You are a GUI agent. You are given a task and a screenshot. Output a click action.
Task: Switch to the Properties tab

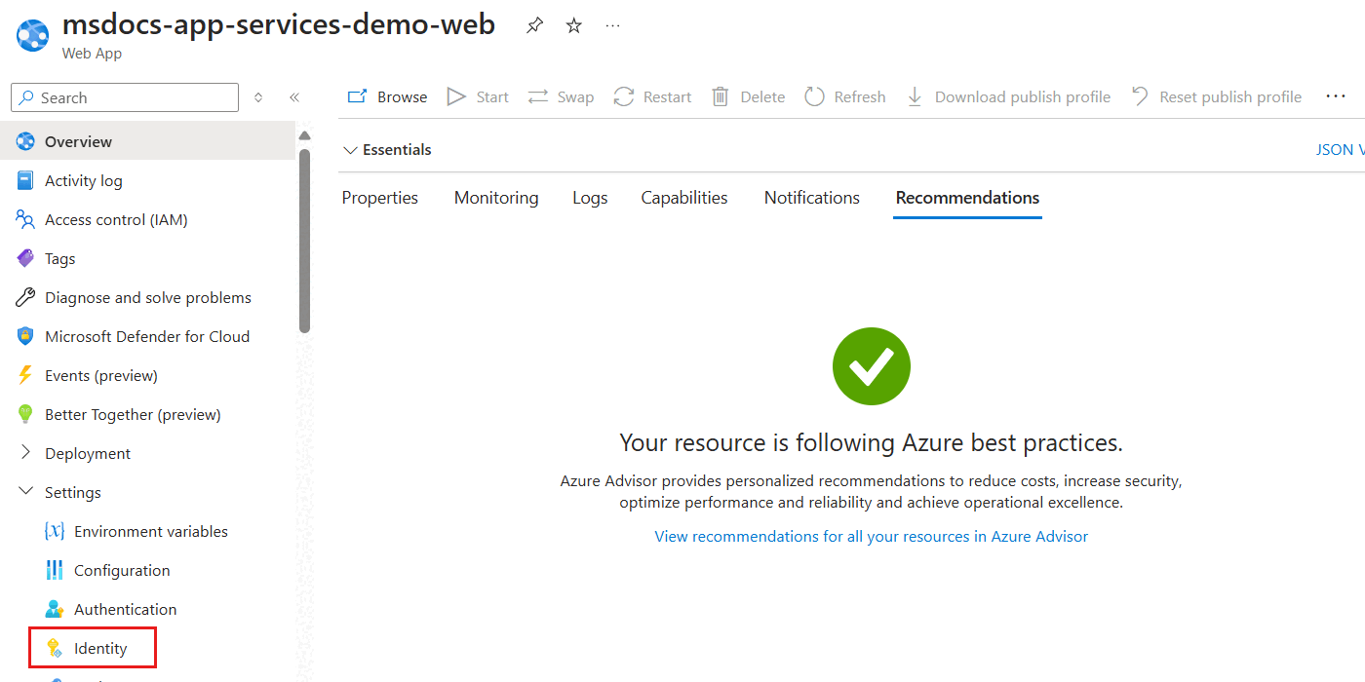(380, 198)
